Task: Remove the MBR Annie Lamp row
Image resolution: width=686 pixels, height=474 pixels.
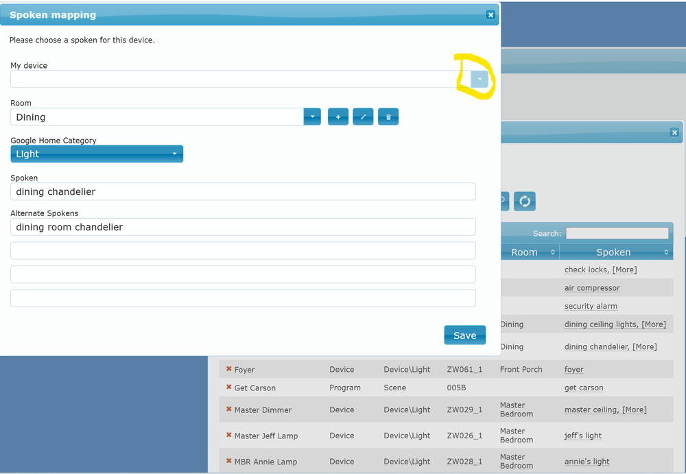Action: pyautogui.click(x=229, y=461)
